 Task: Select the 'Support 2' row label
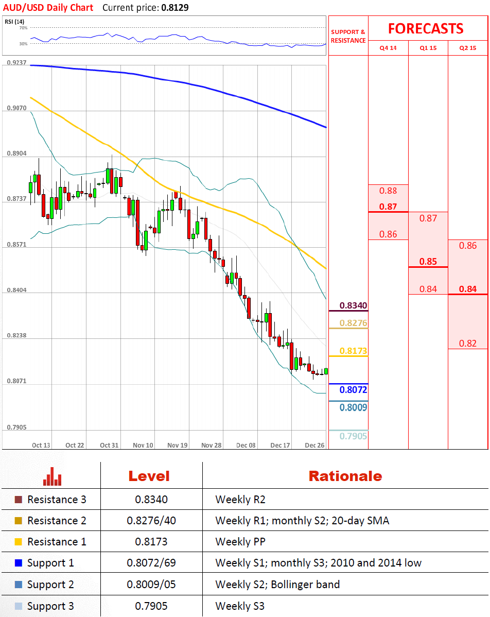coord(50,585)
